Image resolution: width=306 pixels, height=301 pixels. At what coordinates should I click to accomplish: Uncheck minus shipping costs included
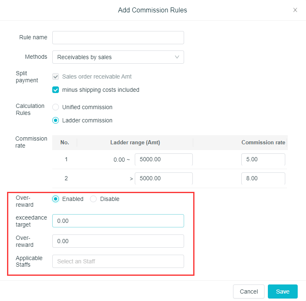tap(56, 90)
